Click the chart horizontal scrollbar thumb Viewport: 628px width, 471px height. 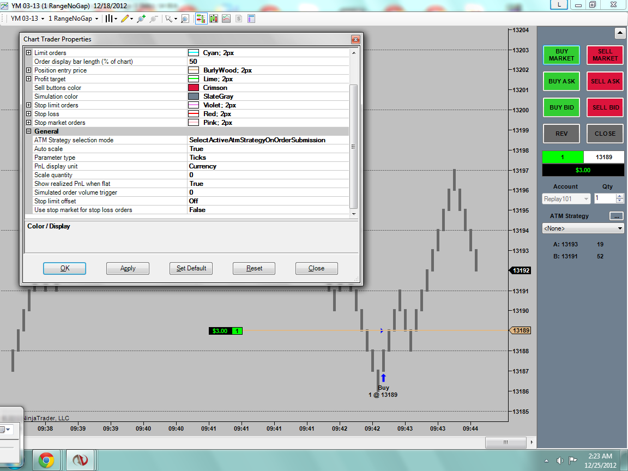coord(505,442)
